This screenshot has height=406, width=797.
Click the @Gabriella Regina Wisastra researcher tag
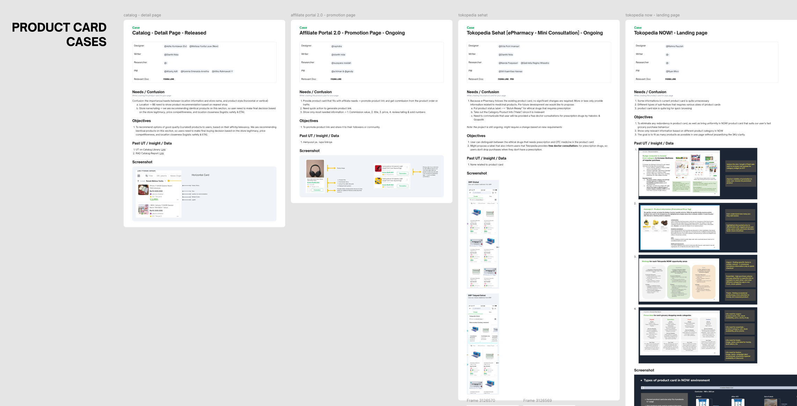coord(535,63)
